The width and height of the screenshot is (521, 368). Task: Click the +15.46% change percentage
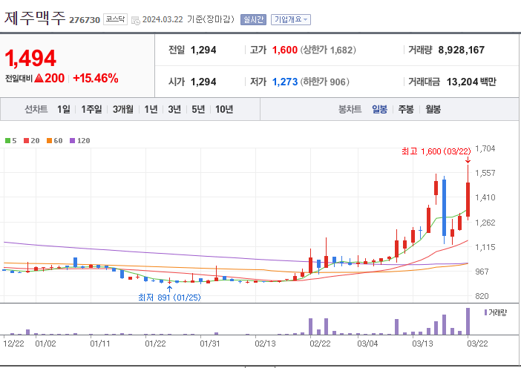pyautogui.click(x=95, y=79)
